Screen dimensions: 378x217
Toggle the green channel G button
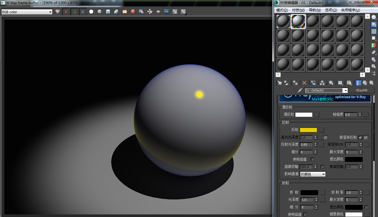(x=75, y=12)
